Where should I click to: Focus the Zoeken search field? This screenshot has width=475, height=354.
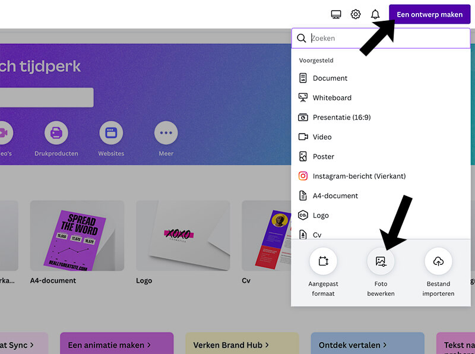381,38
